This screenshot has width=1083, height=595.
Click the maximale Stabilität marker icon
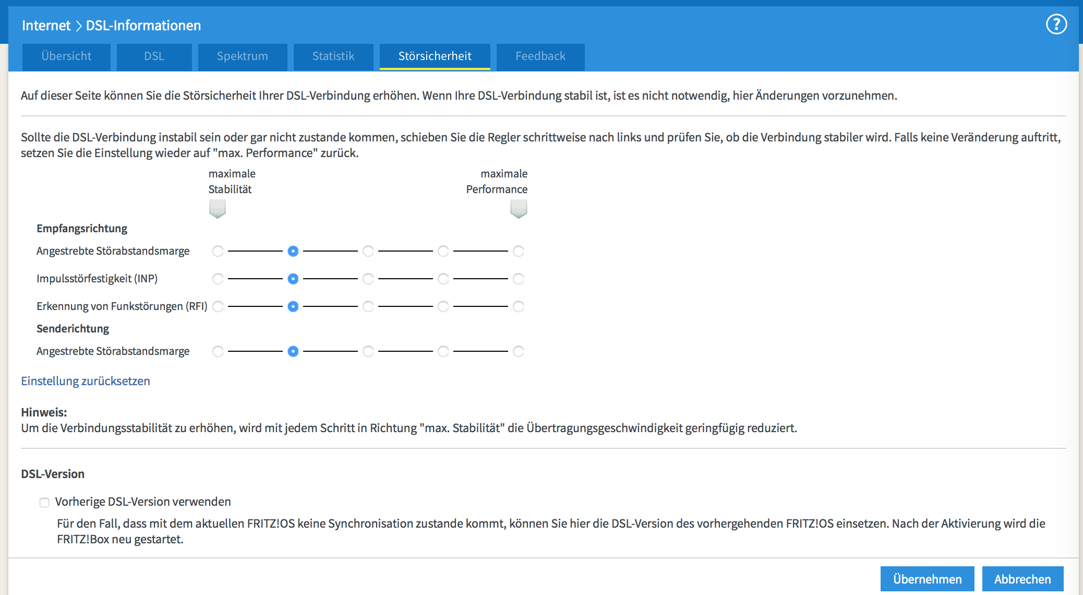pos(217,209)
